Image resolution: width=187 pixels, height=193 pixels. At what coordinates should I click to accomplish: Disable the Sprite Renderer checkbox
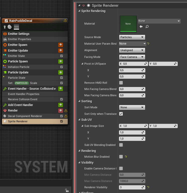click(x=61, y=121)
